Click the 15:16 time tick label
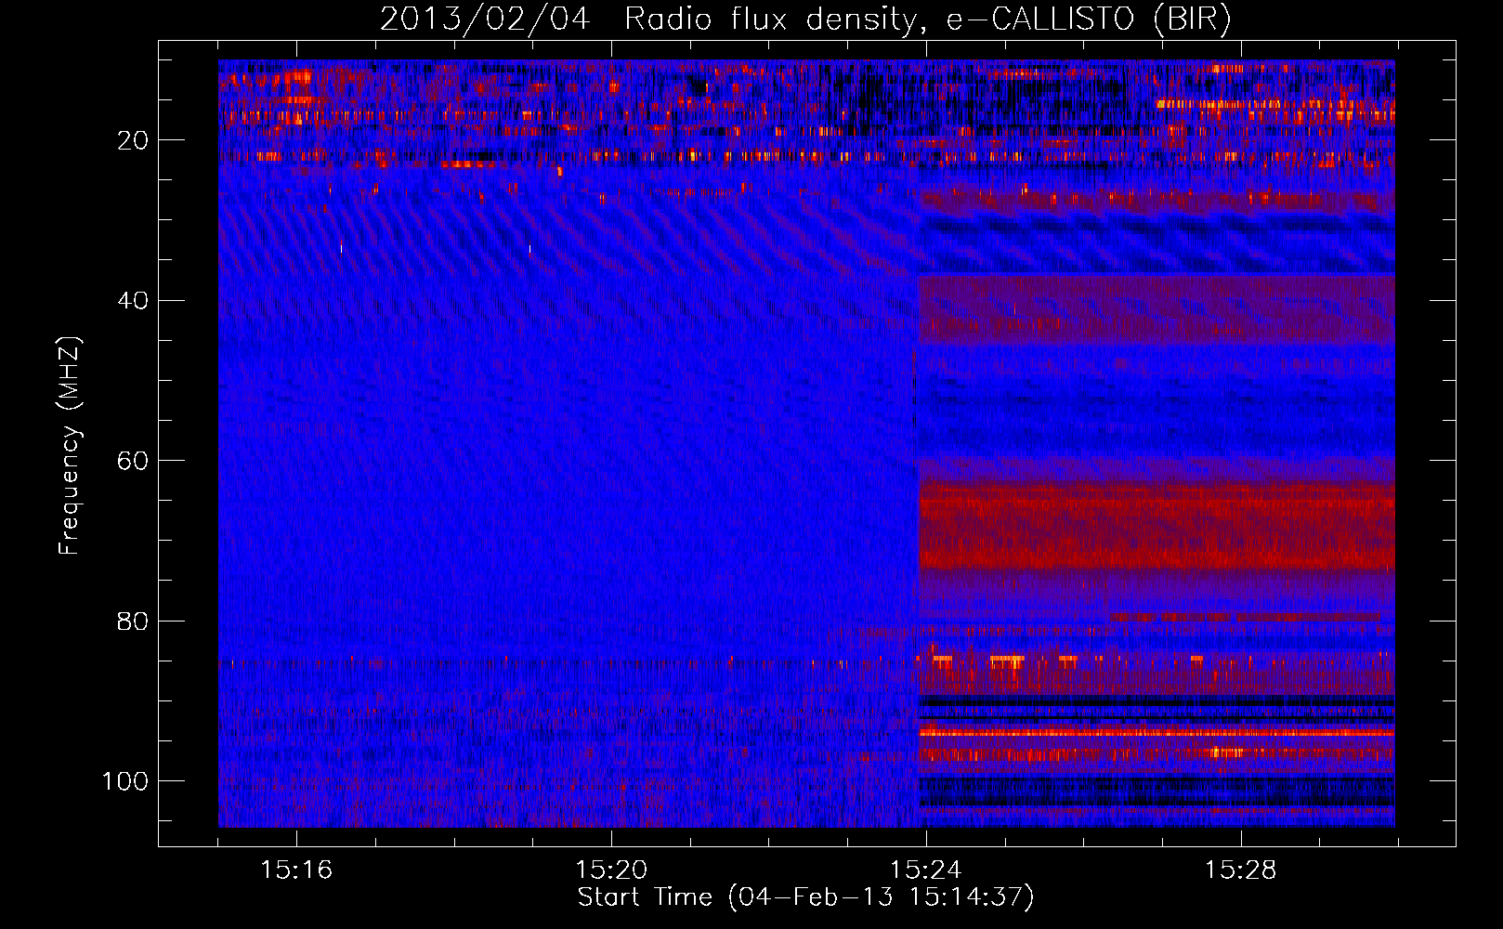 pyautogui.click(x=296, y=870)
